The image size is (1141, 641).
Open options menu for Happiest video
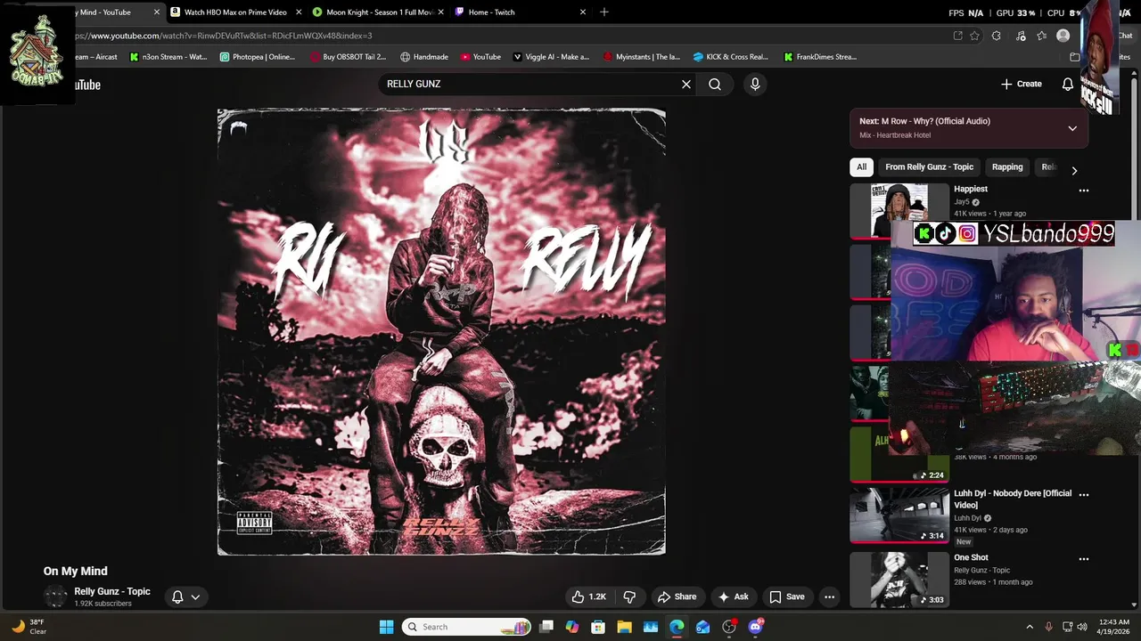pyautogui.click(x=1084, y=190)
